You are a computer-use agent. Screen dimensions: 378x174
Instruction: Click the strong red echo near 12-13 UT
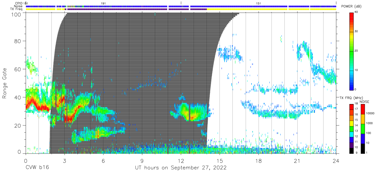click(x=193, y=117)
